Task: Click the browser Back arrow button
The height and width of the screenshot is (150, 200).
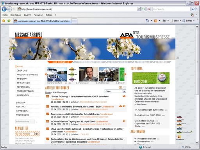Action: (x=4, y=9)
